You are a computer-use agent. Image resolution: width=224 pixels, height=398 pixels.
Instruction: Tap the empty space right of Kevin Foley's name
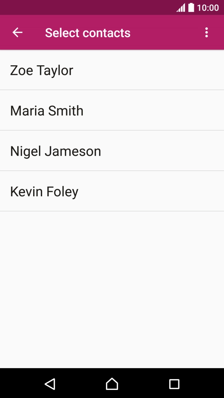153,192
